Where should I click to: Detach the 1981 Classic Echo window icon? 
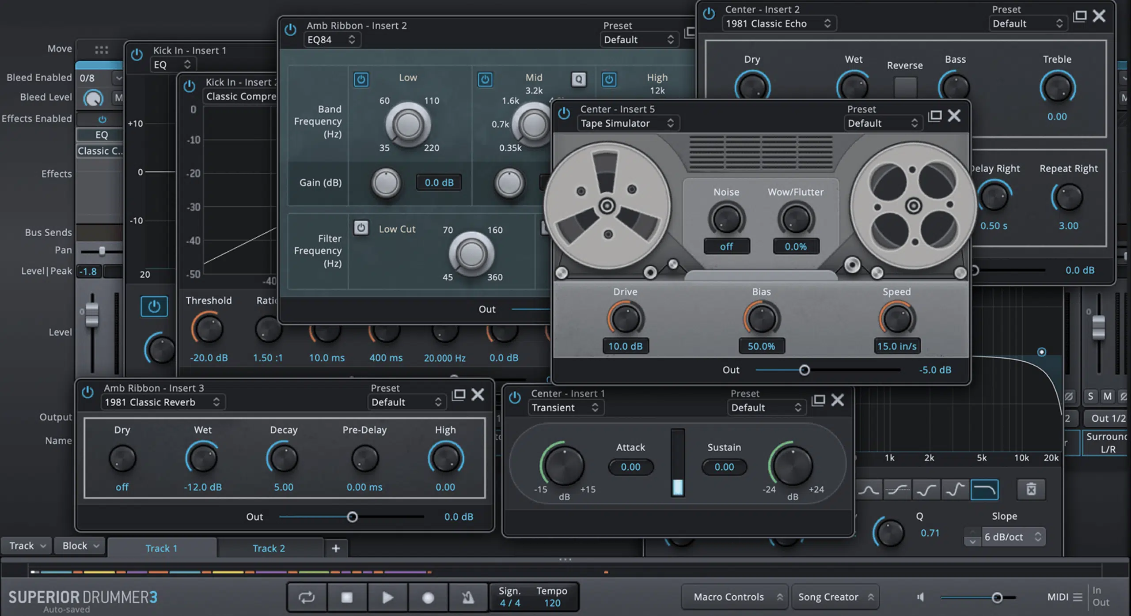point(1079,16)
